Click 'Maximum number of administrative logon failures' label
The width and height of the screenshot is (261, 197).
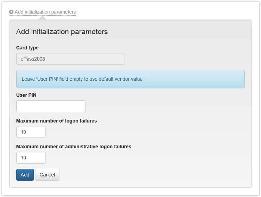coord(74,147)
